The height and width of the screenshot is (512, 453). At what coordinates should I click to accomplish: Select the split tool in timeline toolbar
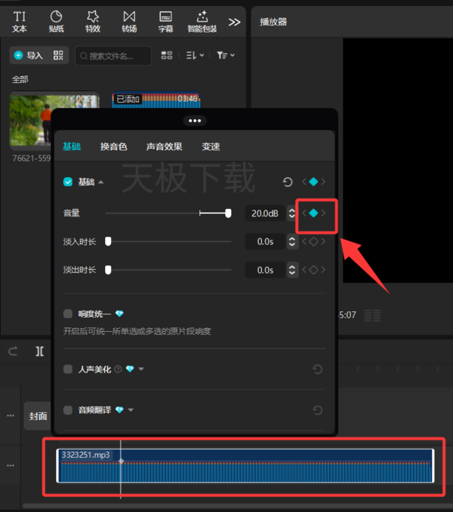(39, 351)
